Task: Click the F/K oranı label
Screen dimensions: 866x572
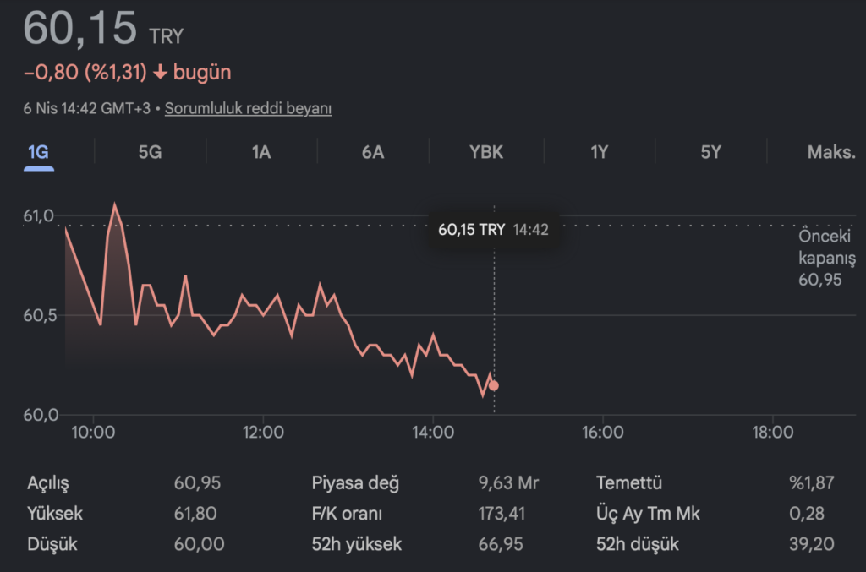Action: pos(347,513)
